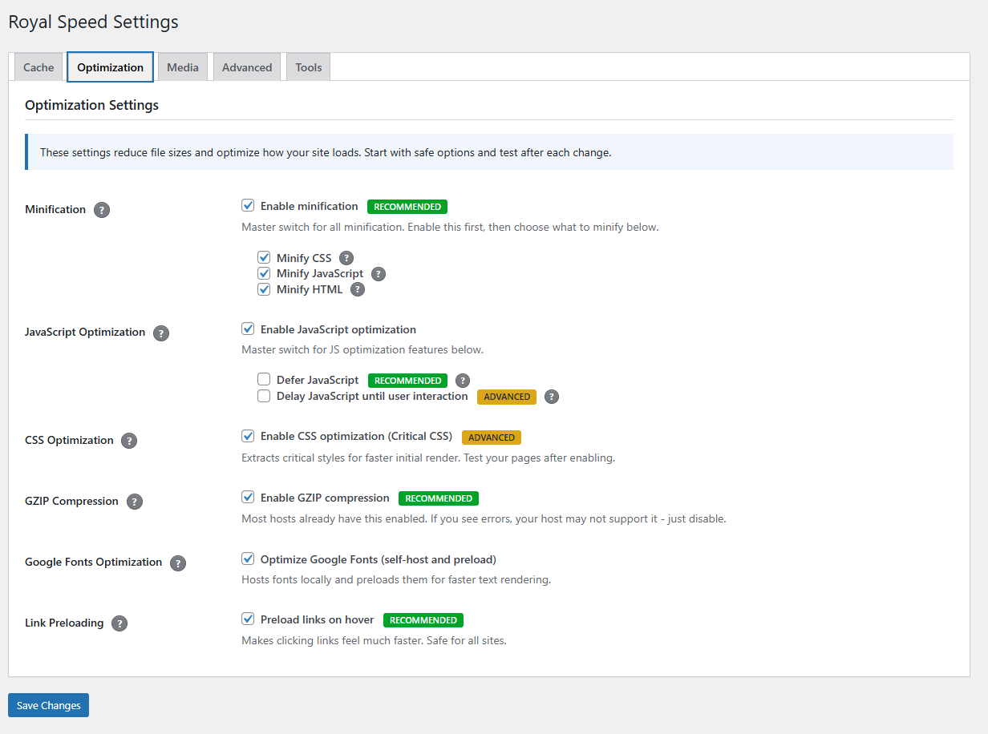Viewport: 988px width, 734px height.
Task: Disable Preload links on hover
Action: tap(248, 619)
